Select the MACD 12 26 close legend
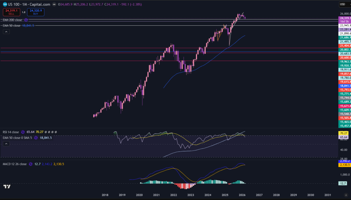Screen dimensions: 351x200 [x=14, y=164]
